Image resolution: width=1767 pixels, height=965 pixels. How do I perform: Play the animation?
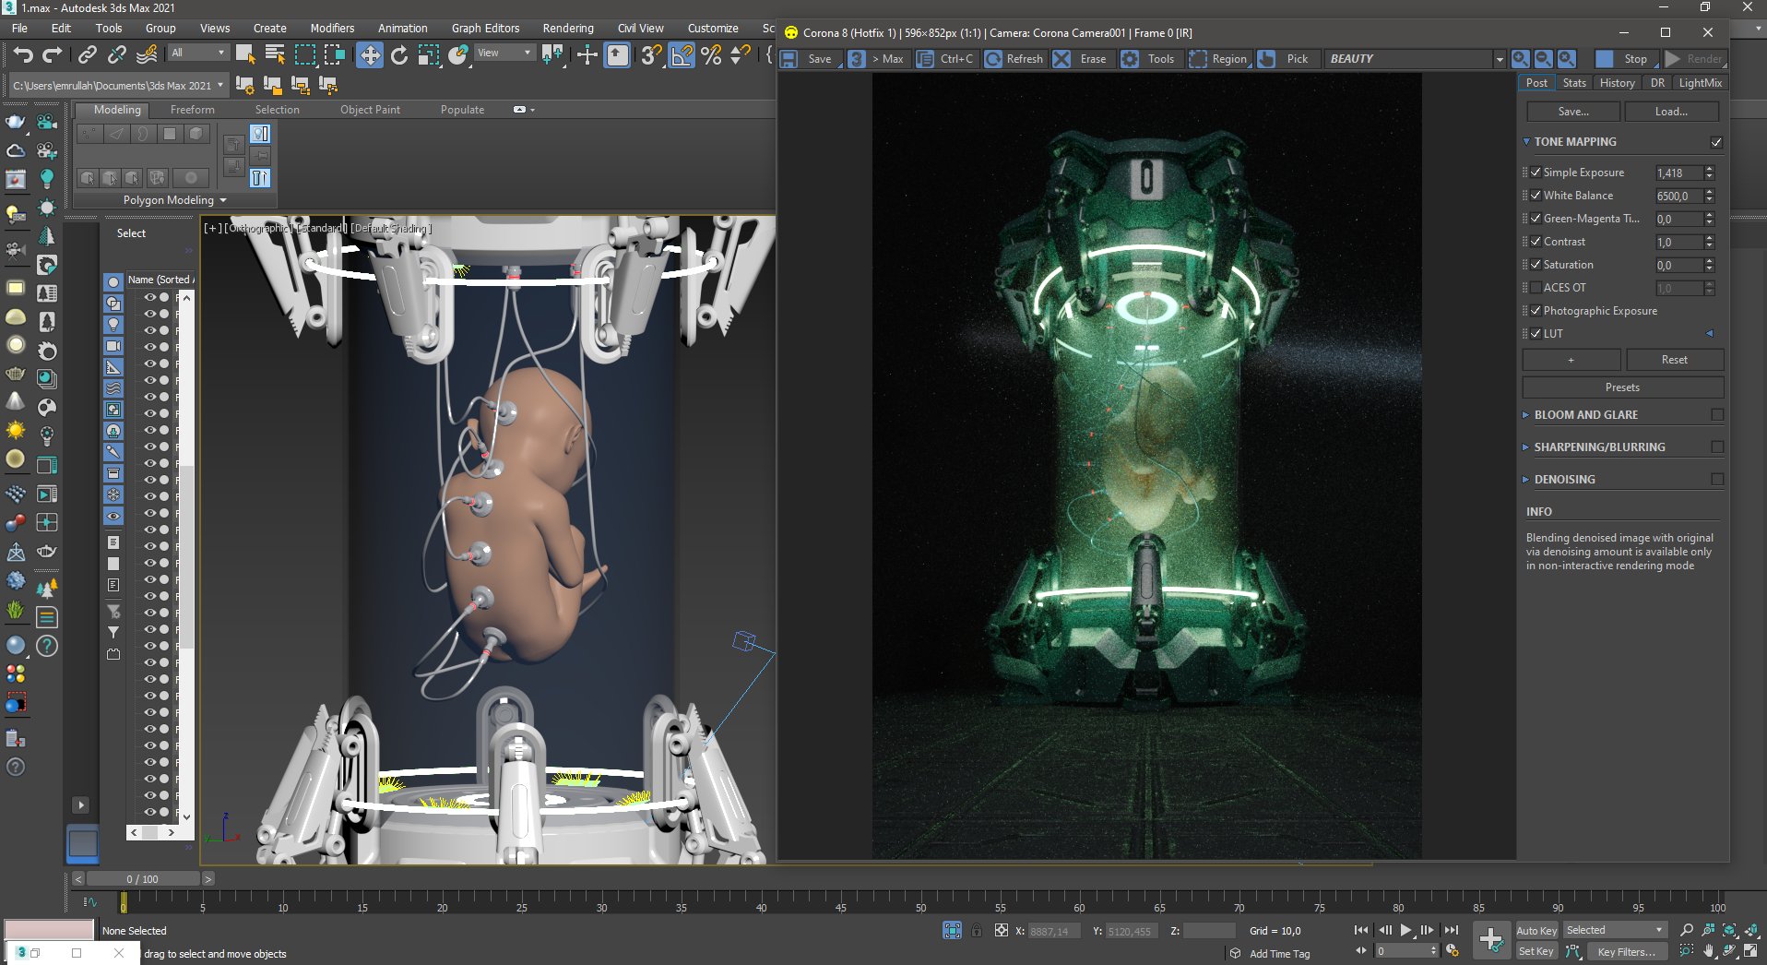(x=1406, y=930)
